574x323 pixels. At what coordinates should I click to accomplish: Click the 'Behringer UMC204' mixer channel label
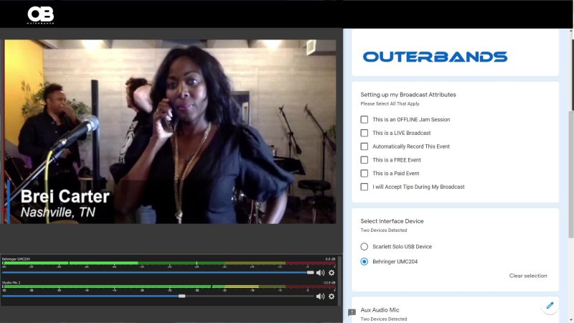click(16, 259)
